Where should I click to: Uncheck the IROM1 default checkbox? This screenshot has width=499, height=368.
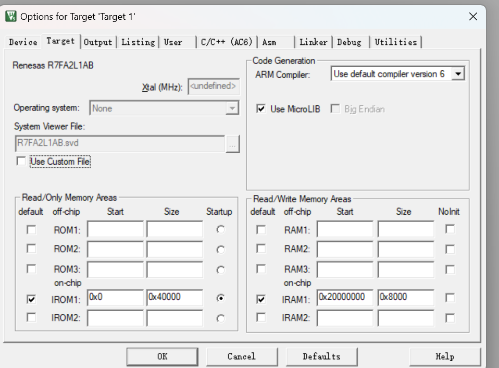click(31, 299)
